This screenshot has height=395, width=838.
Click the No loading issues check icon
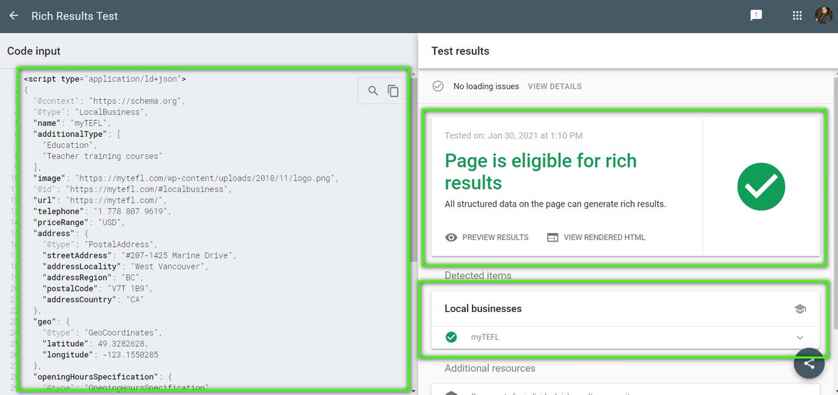pyautogui.click(x=438, y=87)
